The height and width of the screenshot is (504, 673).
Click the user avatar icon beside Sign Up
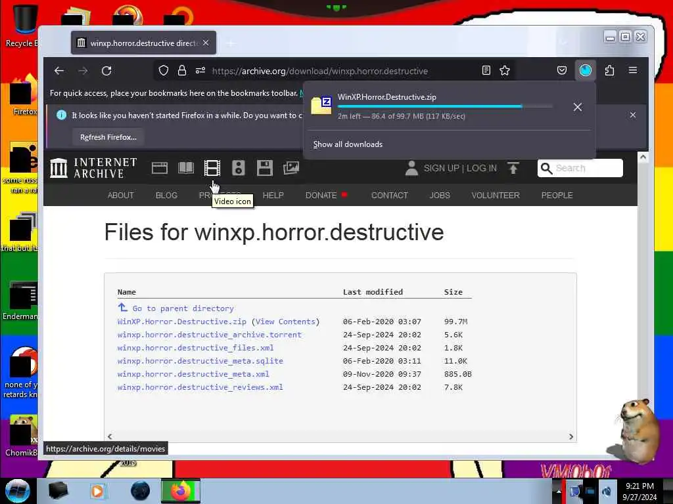pos(411,168)
